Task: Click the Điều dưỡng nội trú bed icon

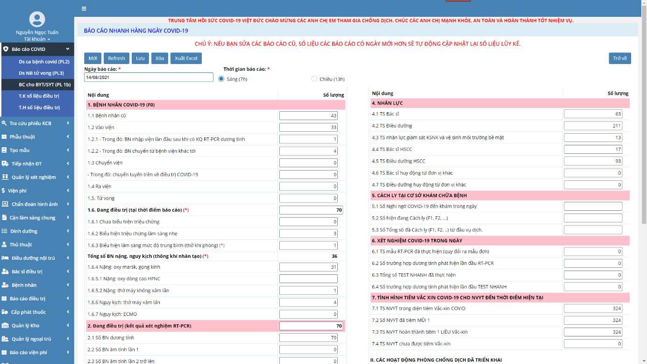Action: click(x=5, y=258)
